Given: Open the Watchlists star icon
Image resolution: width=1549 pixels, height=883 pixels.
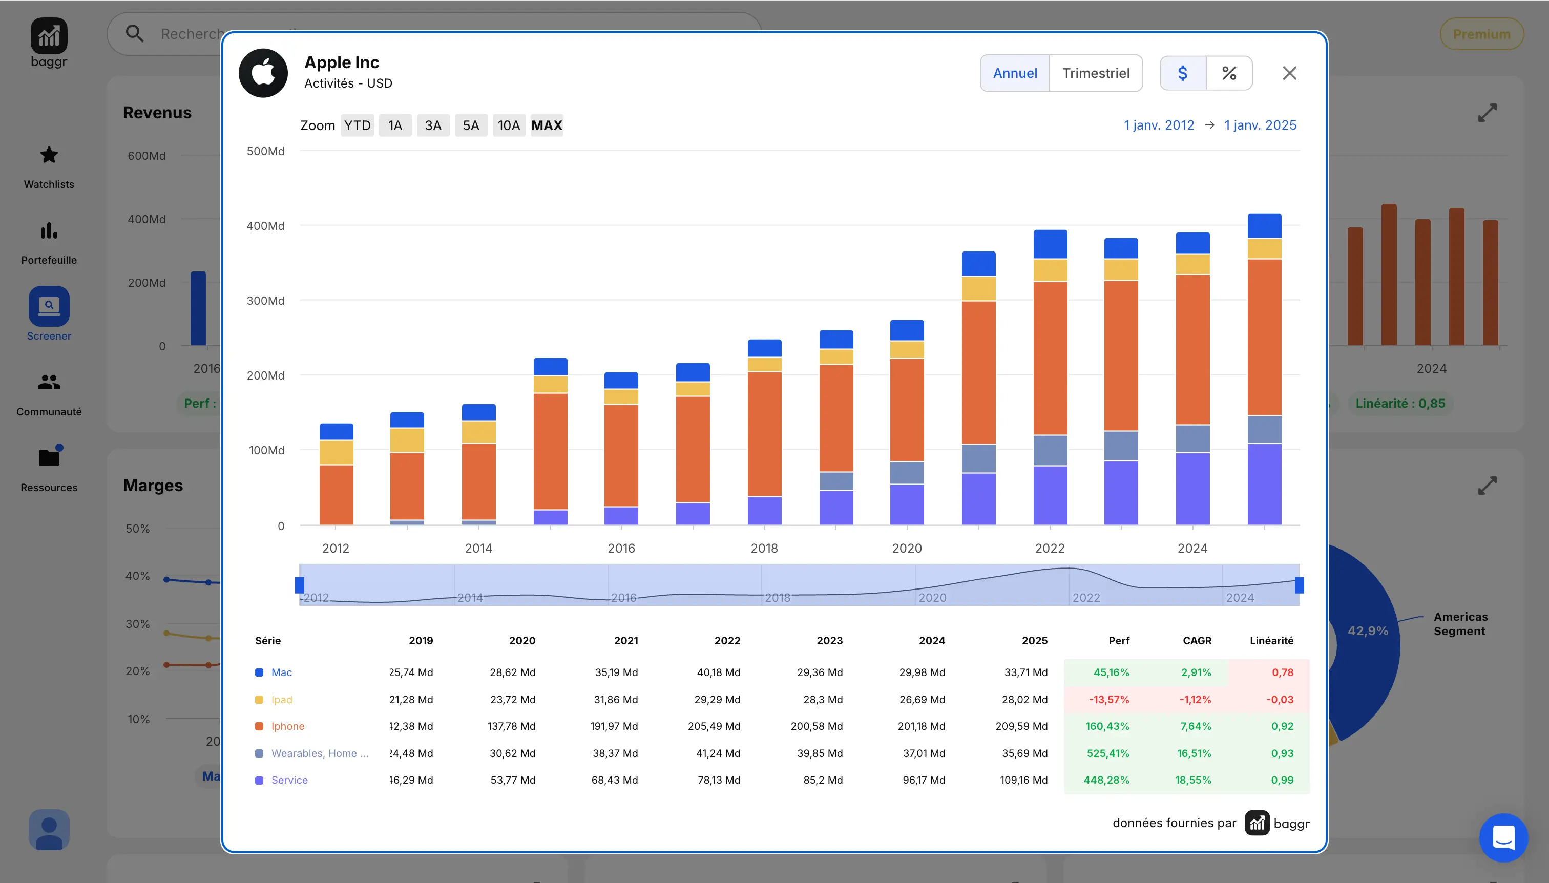Looking at the screenshot, I should tap(49, 156).
